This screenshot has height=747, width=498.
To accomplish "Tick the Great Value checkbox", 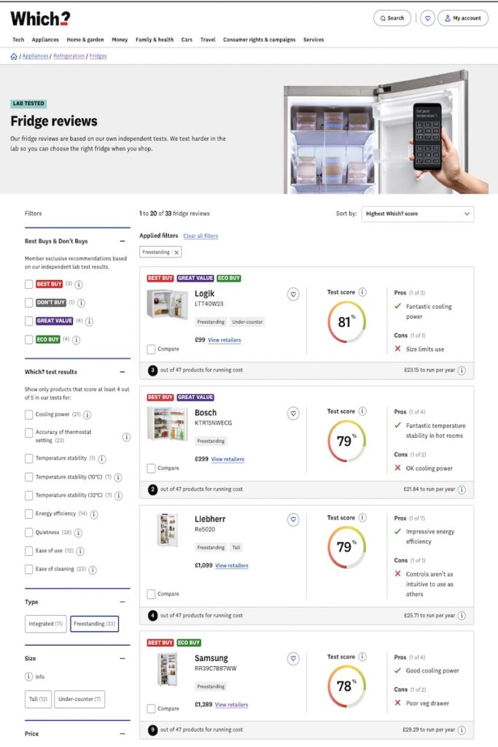I will coord(28,321).
